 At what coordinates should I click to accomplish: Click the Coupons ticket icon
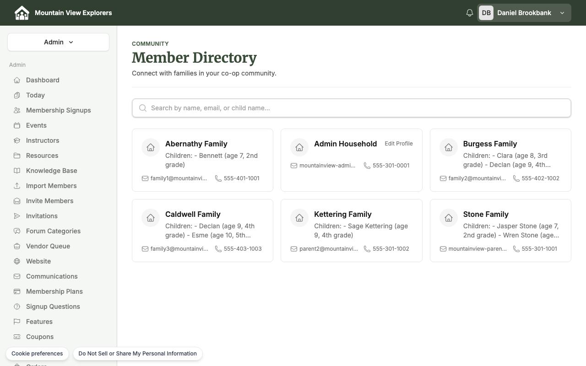click(x=17, y=337)
